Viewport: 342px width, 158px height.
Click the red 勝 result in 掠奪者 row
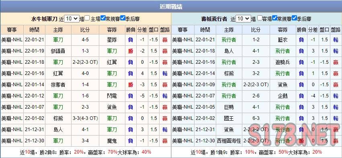pos(131,85)
